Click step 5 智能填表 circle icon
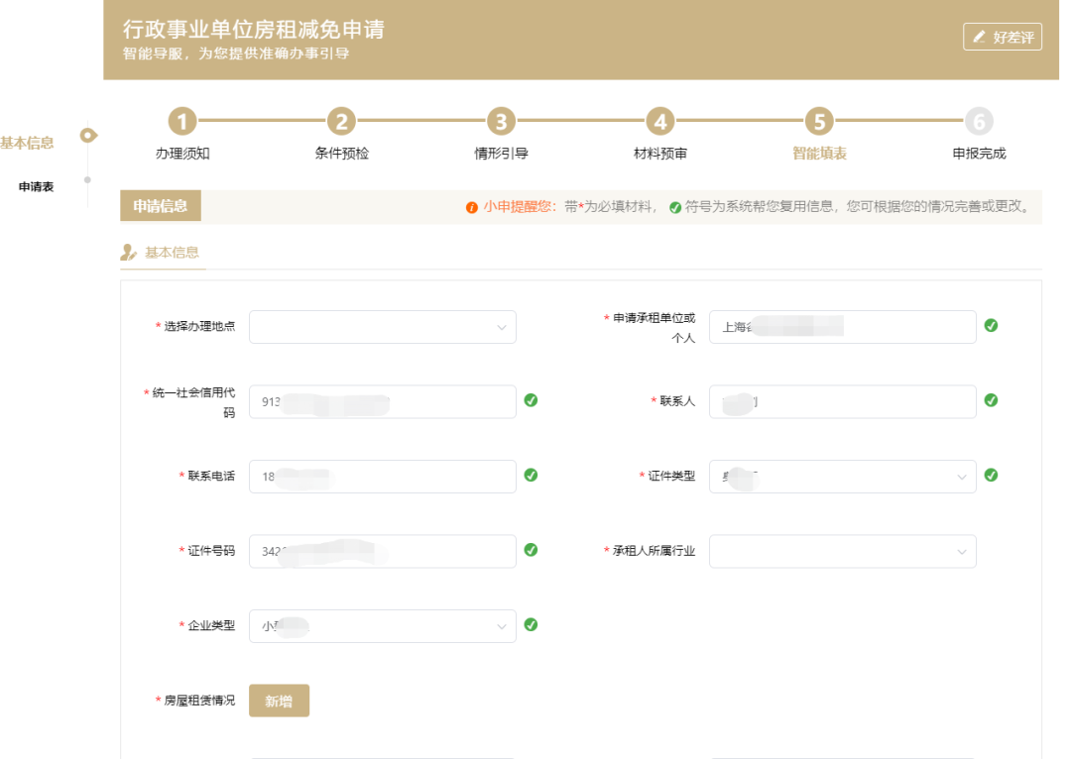The width and height of the screenshot is (1071, 759). tap(819, 122)
